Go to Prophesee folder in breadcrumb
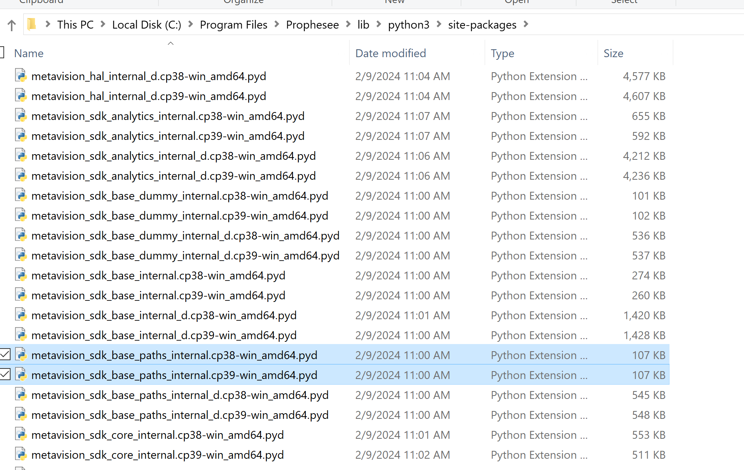This screenshot has width=744, height=470. click(312, 25)
